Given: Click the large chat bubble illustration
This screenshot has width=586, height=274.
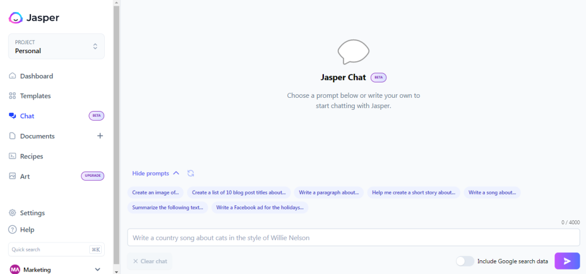Looking at the screenshot, I should [x=353, y=51].
